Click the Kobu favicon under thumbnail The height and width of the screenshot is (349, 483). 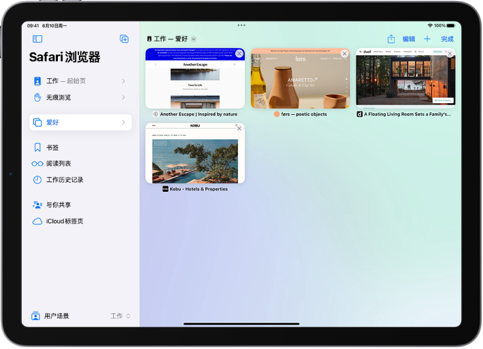point(166,189)
